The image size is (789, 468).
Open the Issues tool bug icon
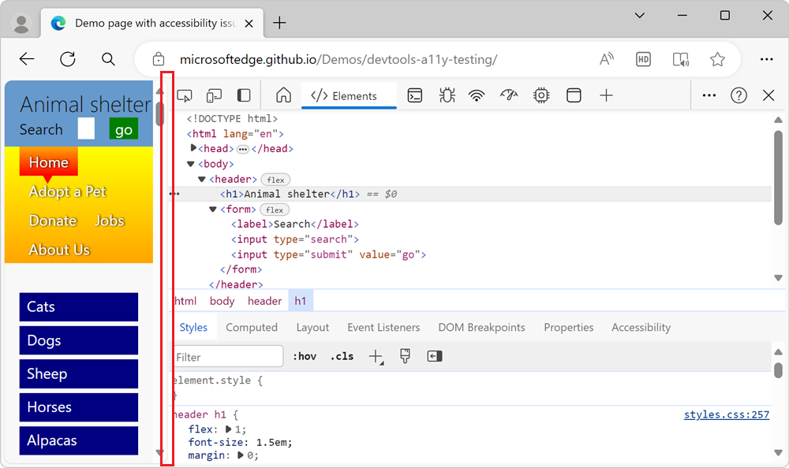click(447, 95)
